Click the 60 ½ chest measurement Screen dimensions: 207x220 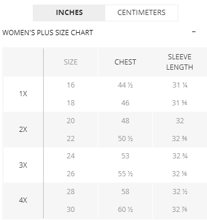[125, 210]
